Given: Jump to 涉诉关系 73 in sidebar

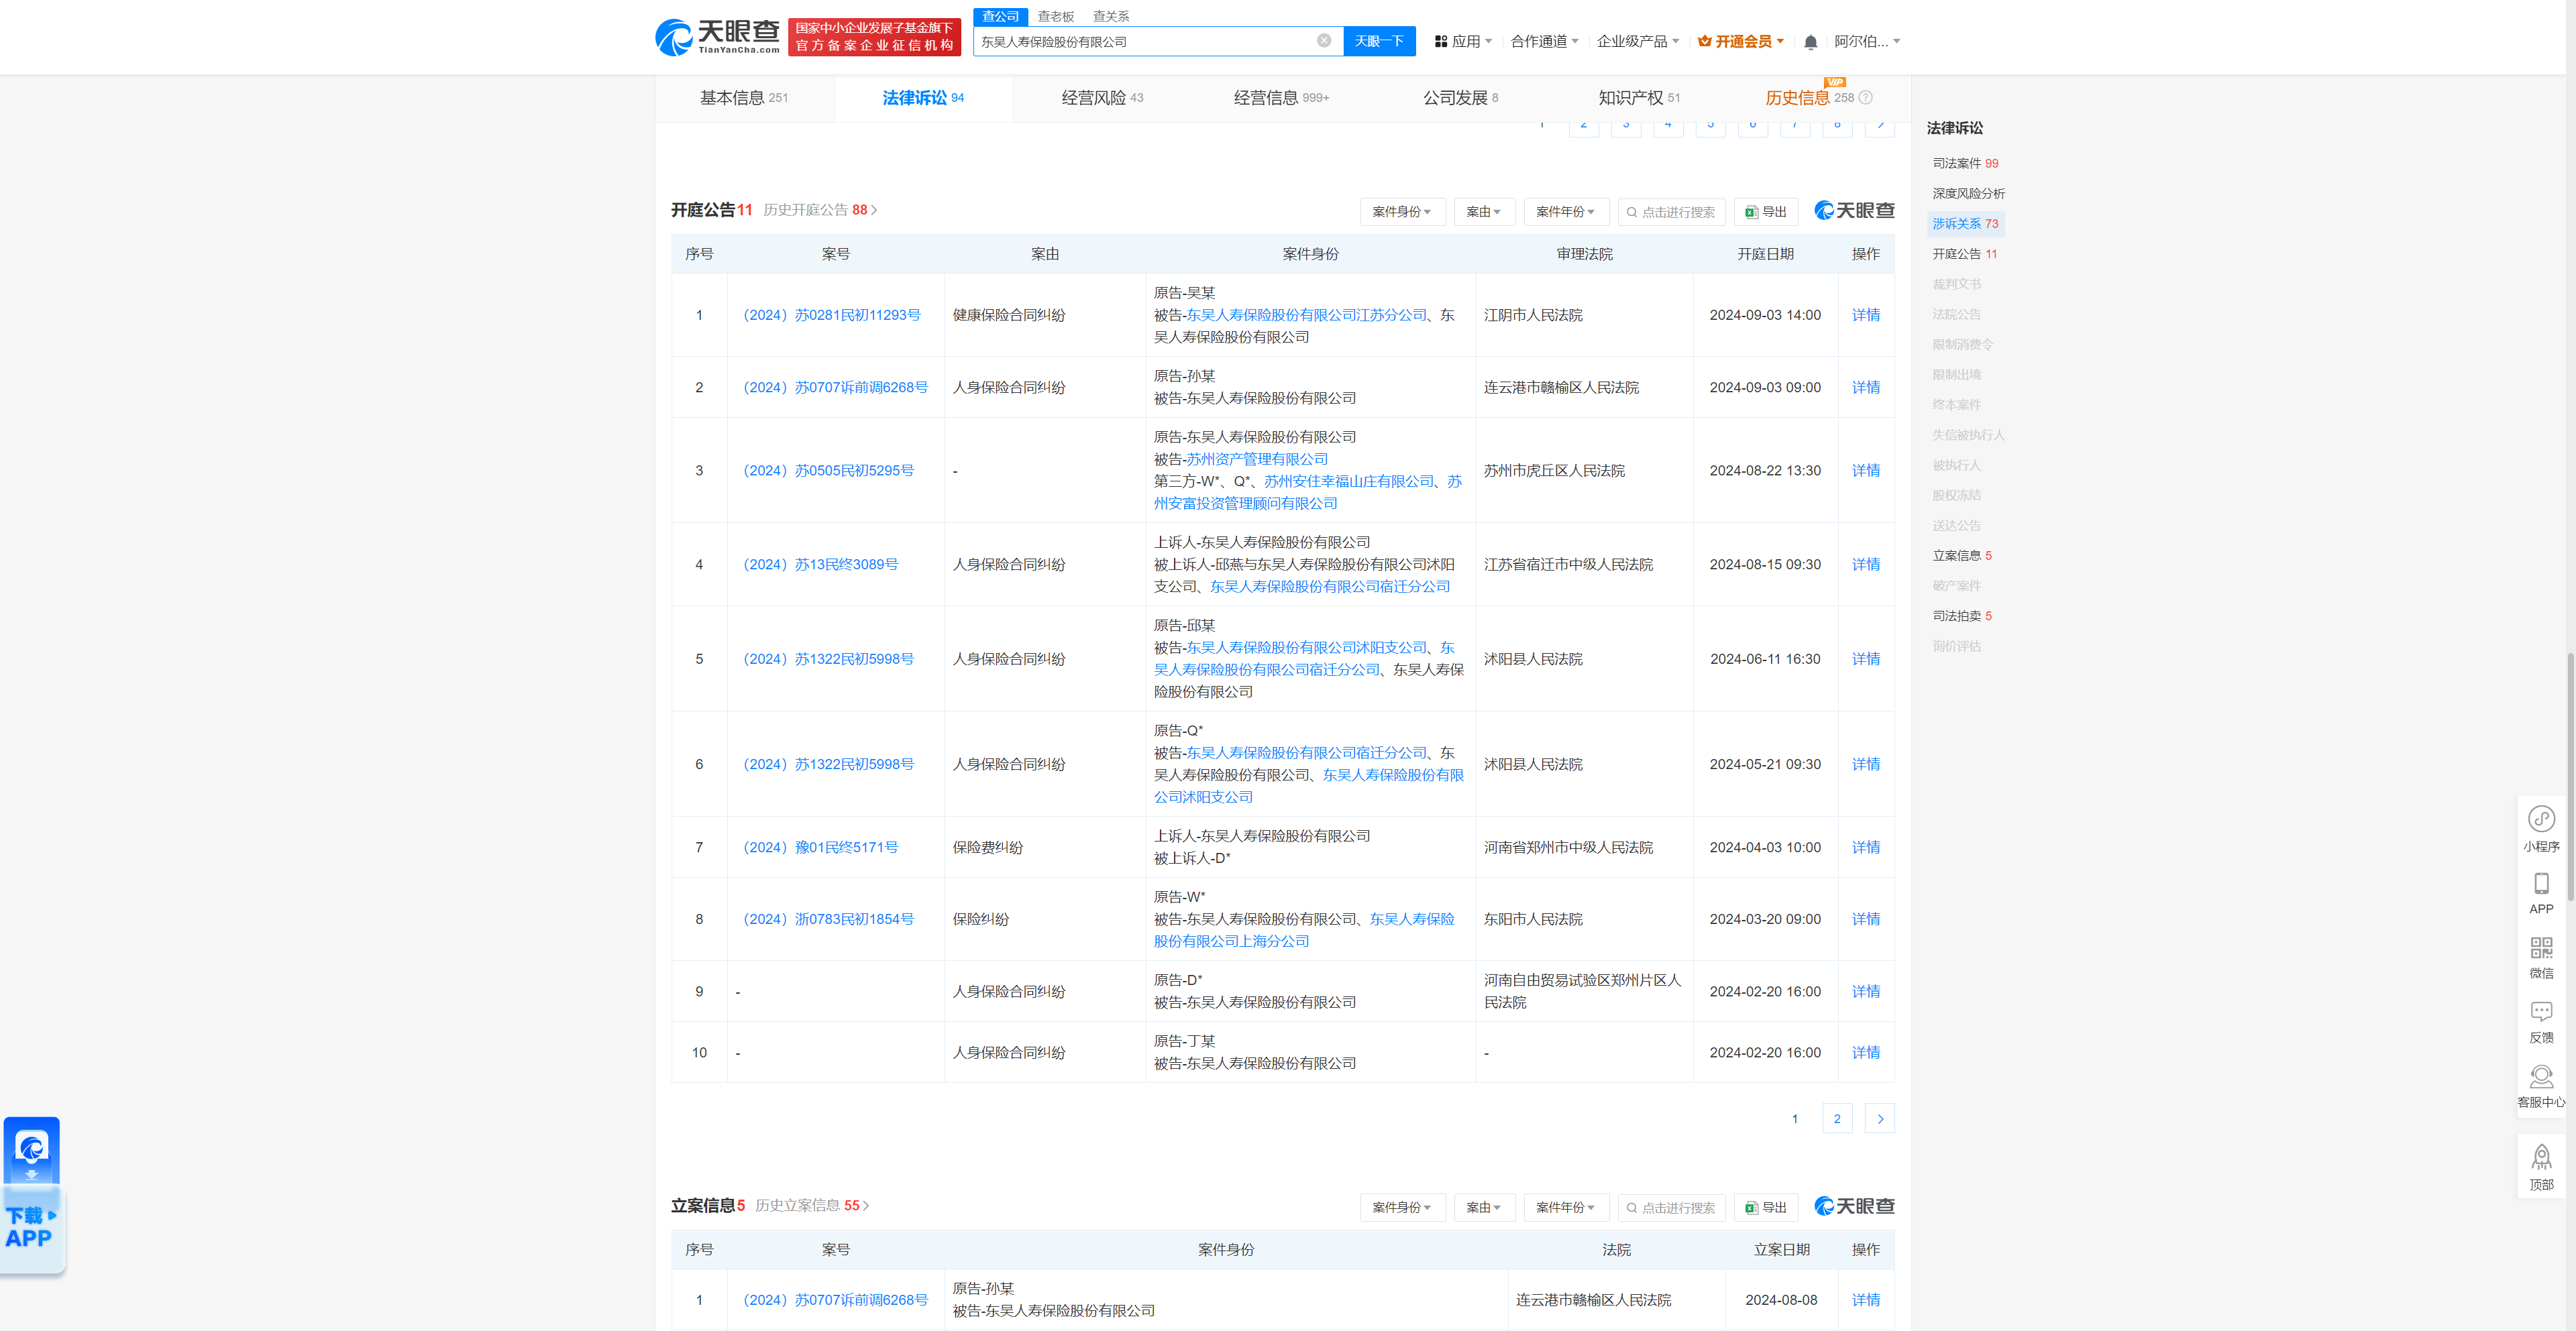Looking at the screenshot, I should click(1965, 224).
